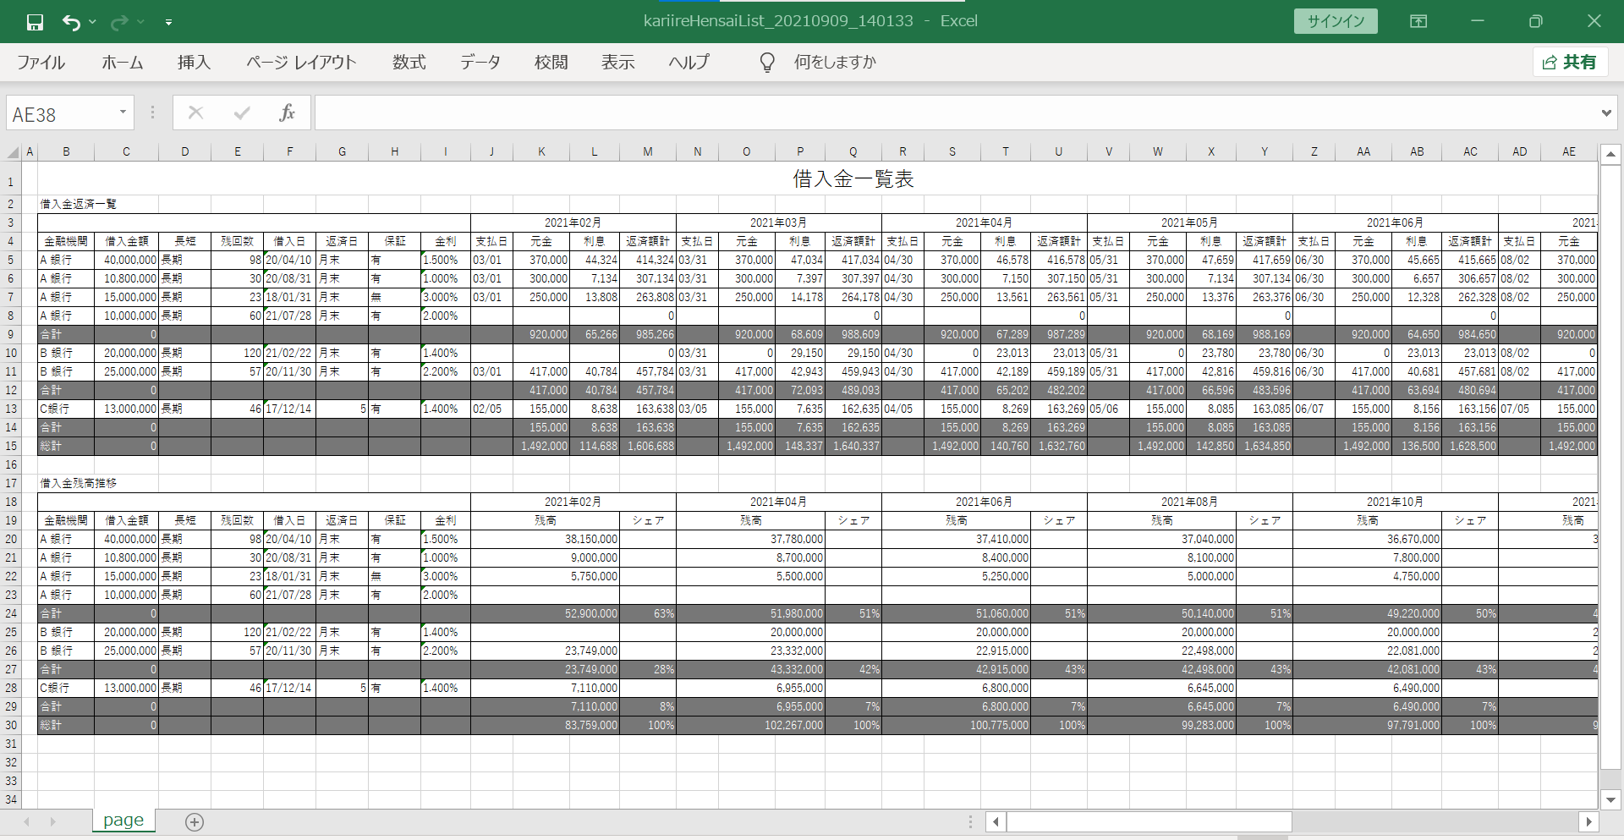The height and width of the screenshot is (840, 1624).
Task: Click the Save icon in title bar
Action: pos(35,22)
